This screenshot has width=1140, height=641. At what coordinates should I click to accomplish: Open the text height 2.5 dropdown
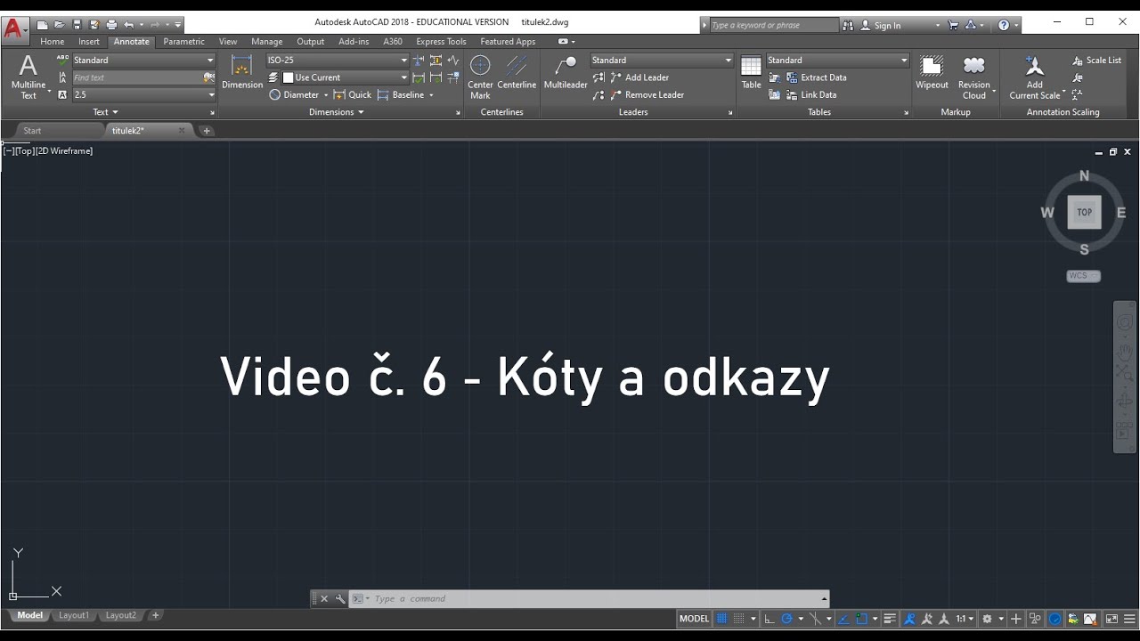coord(210,94)
